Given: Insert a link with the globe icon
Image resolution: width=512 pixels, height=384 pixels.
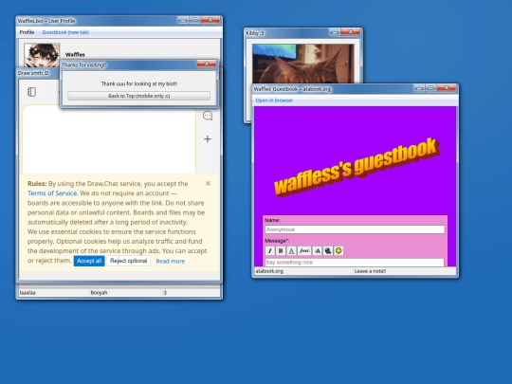Looking at the screenshot, I should pyautogui.click(x=328, y=250).
